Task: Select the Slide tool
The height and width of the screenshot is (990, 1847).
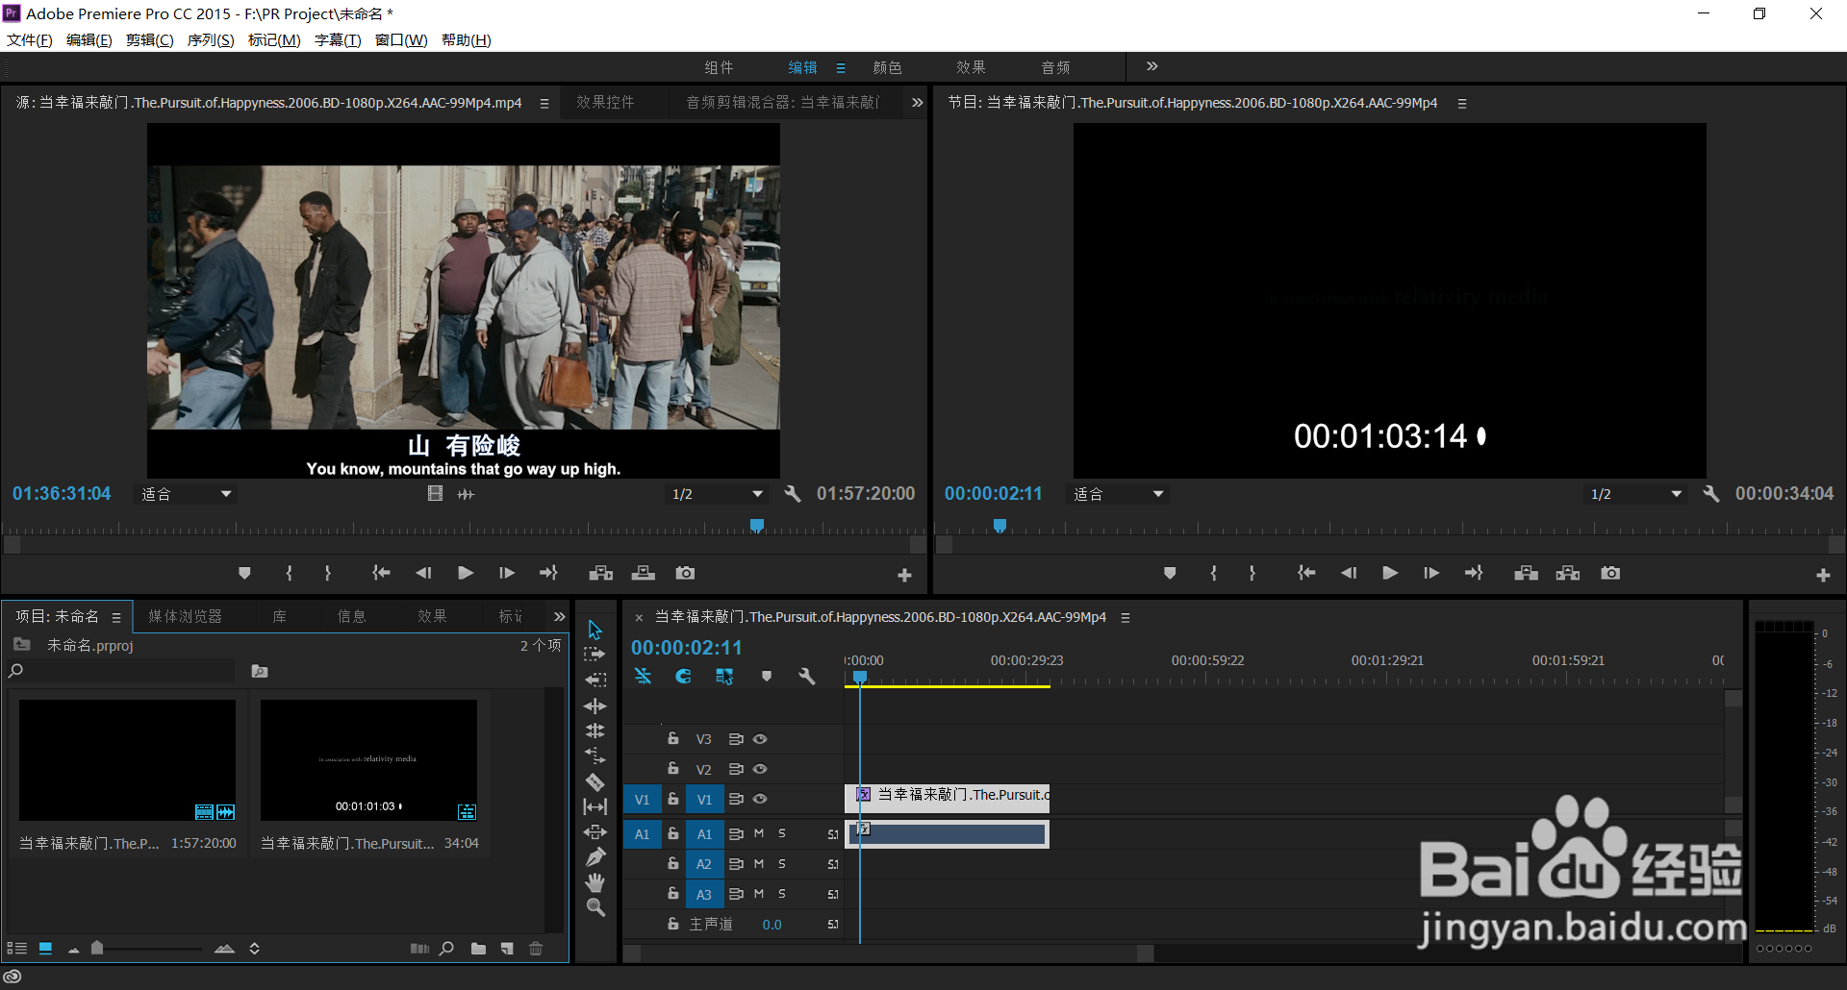Action: [x=595, y=831]
